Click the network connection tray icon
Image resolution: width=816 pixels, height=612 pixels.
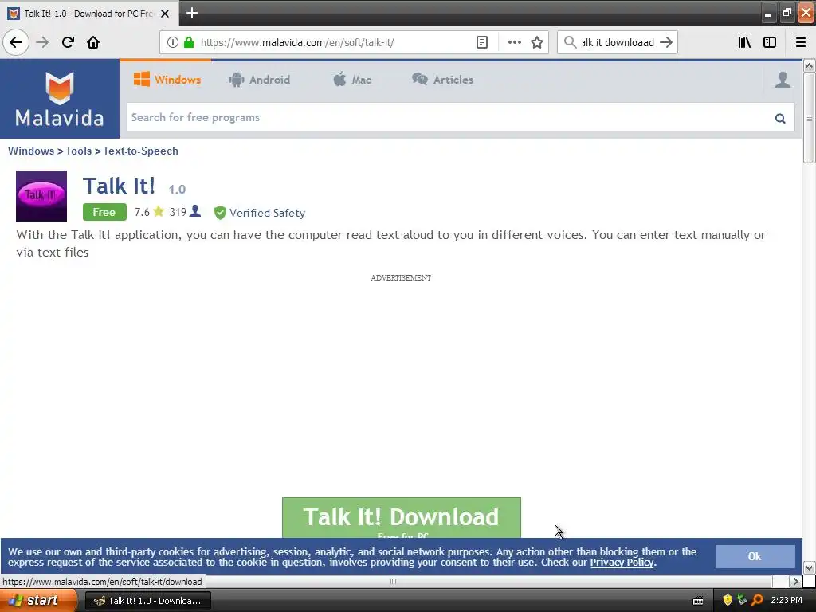[742, 600]
